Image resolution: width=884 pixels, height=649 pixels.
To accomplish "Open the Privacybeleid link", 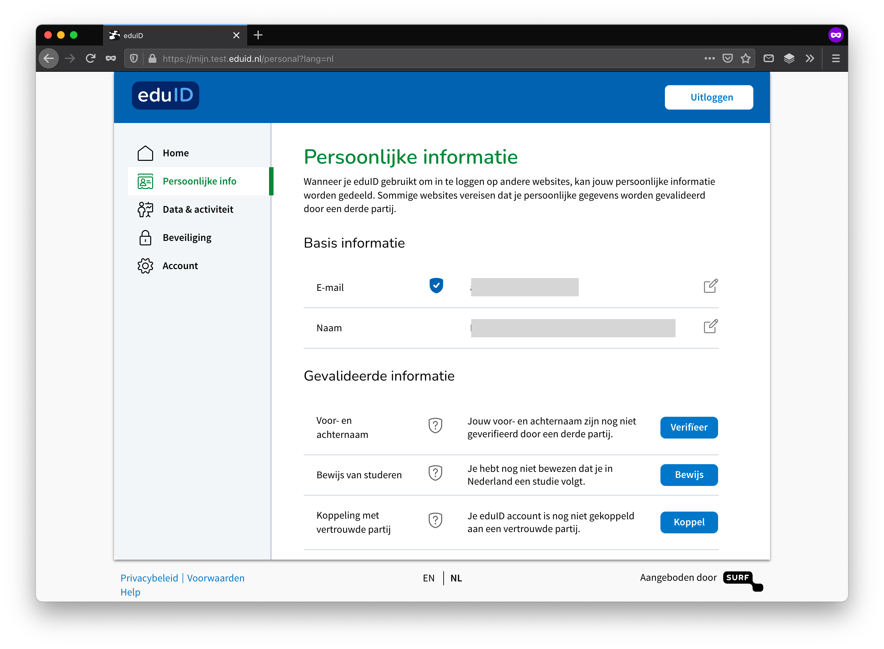I will point(149,578).
